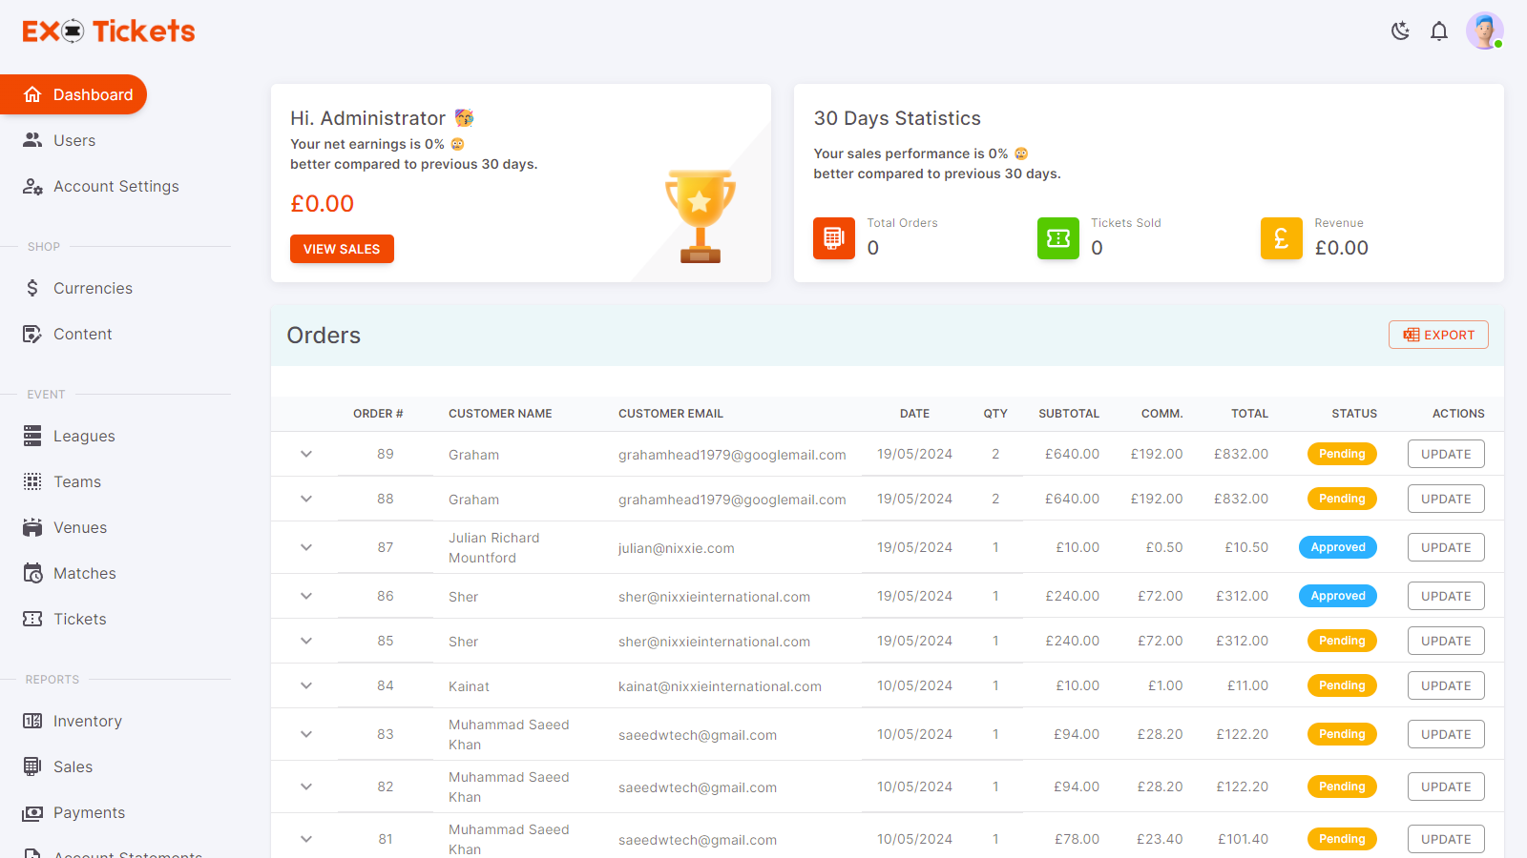Click the Matches icon under Event
The height and width of the screenshot is (858, 1527).
pos(31,573)
